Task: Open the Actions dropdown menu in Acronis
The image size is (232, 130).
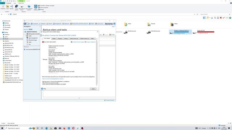Action: (42, 24)
